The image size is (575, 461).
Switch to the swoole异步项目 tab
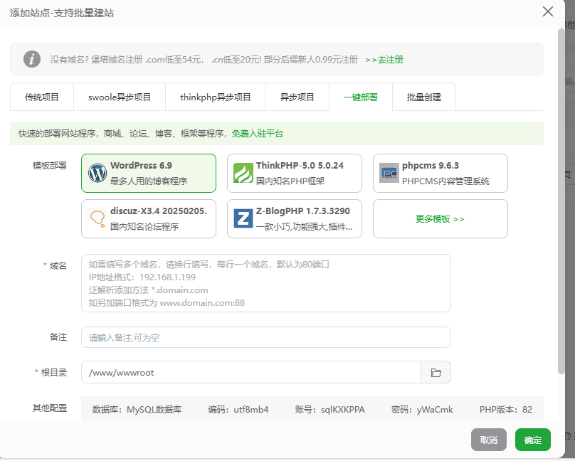[120, 97]
